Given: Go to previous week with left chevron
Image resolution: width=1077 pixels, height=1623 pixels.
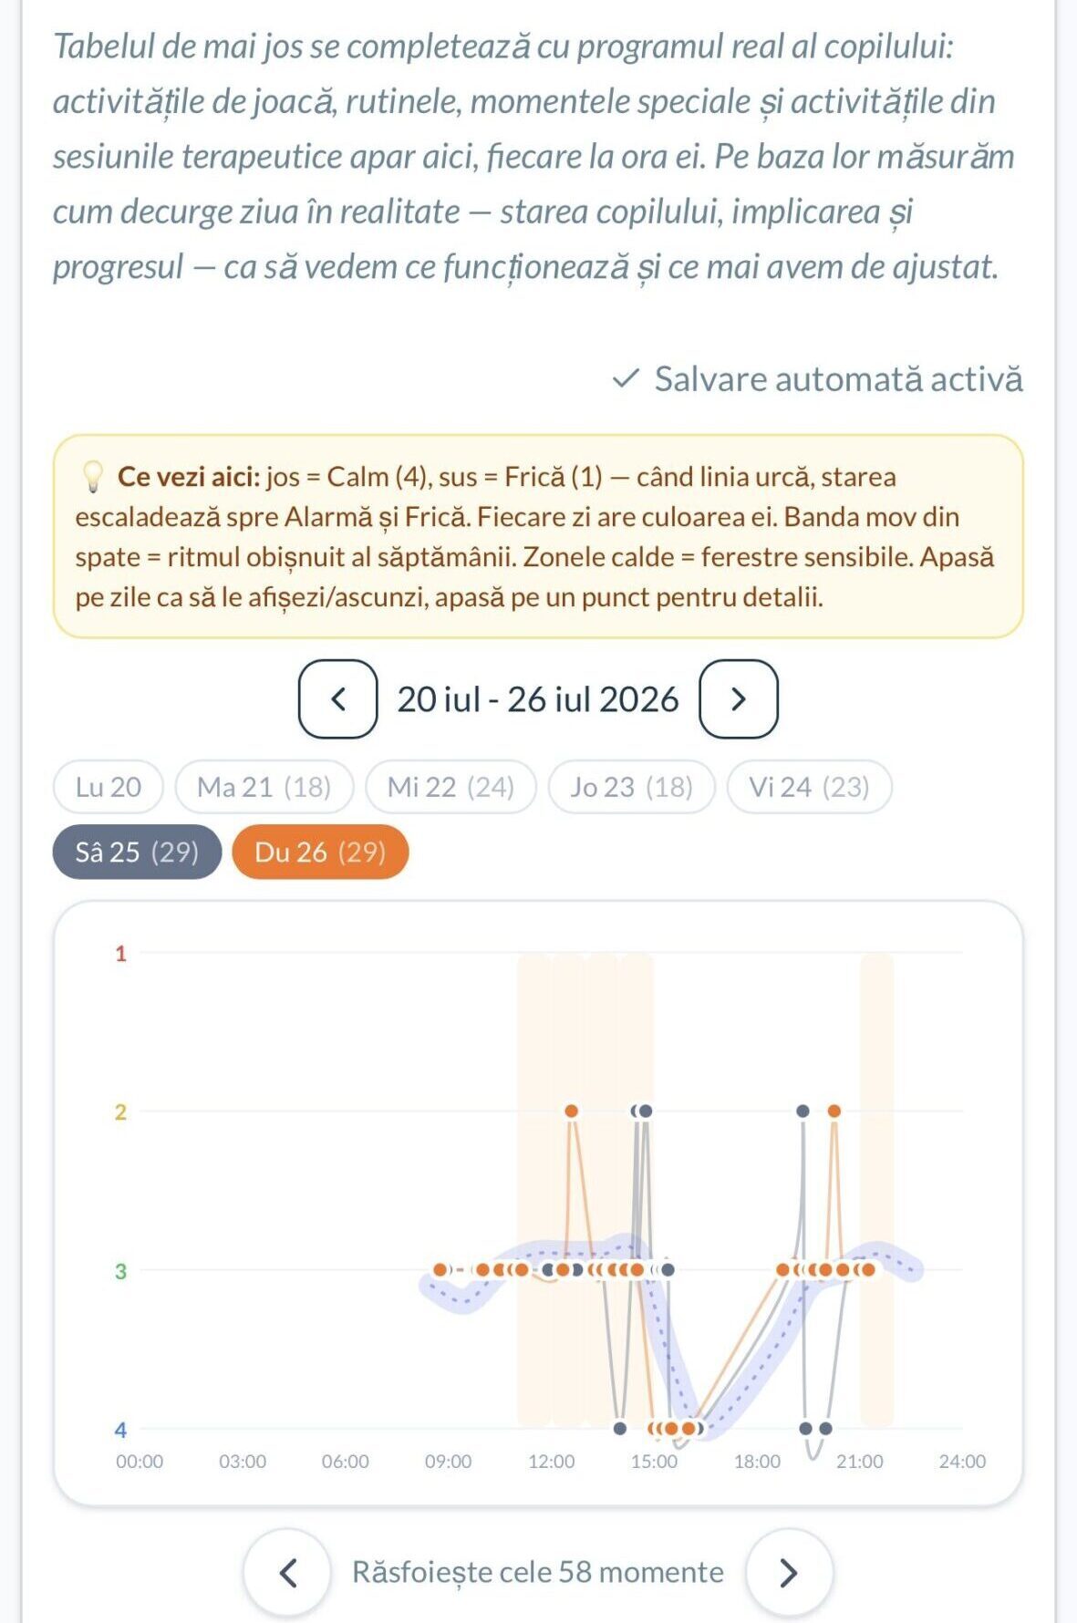Looking at the screenshot, I should (337, 699).
